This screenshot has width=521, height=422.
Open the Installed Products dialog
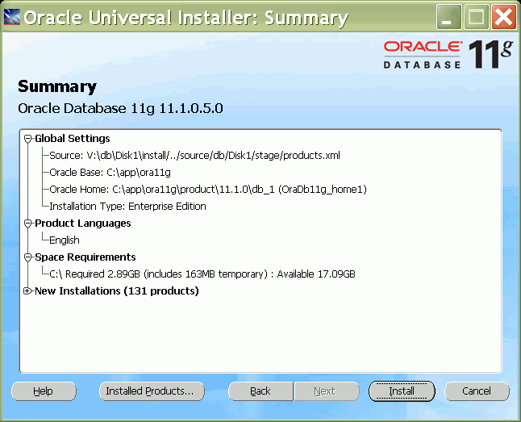point(151,391)
